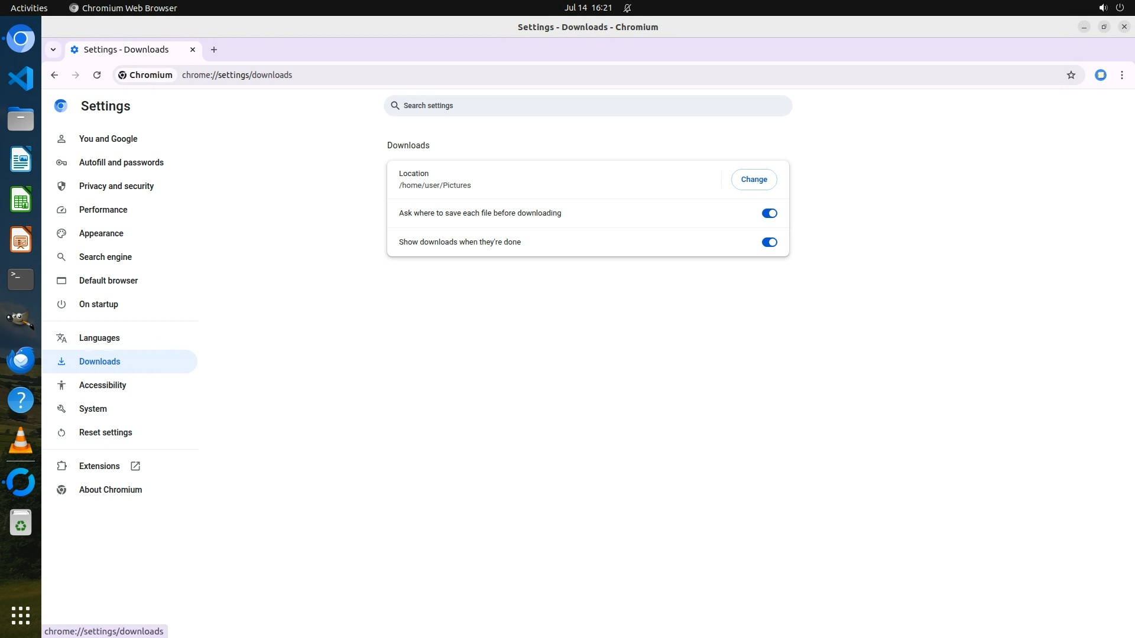Launch Visual Studio Code from dock
The image size is (1135, 638).
point(21,79)
